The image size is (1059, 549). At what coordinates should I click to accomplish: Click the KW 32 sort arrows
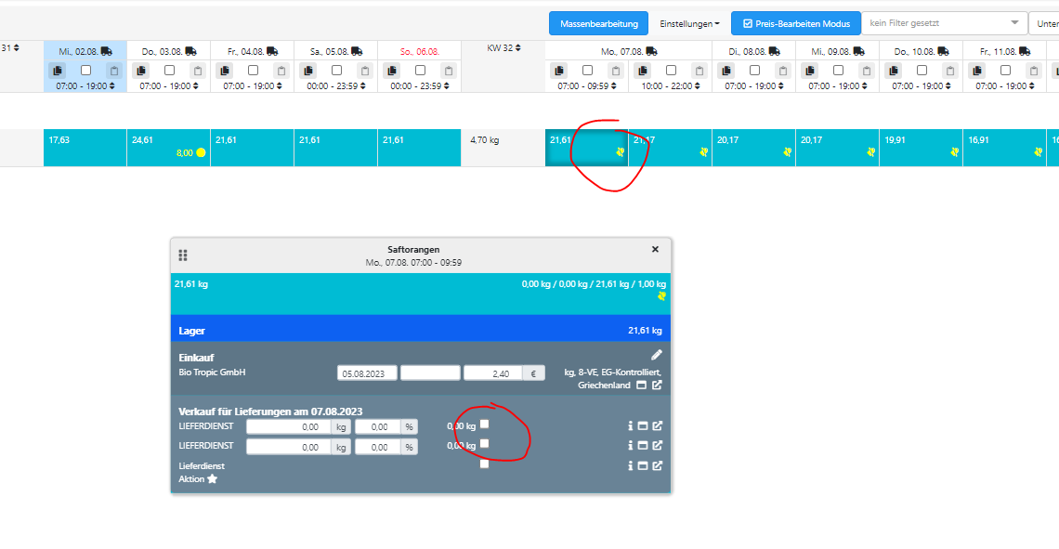[x=518, y=47]
